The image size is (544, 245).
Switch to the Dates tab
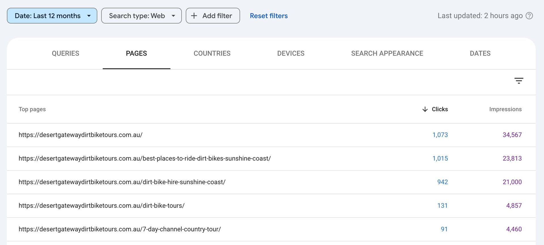480,54
